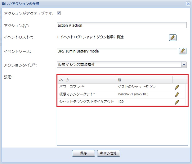Click pencil icon for シャットダウンゲストタイムアウト row
192x164 pixels.
tap(177, 102)
